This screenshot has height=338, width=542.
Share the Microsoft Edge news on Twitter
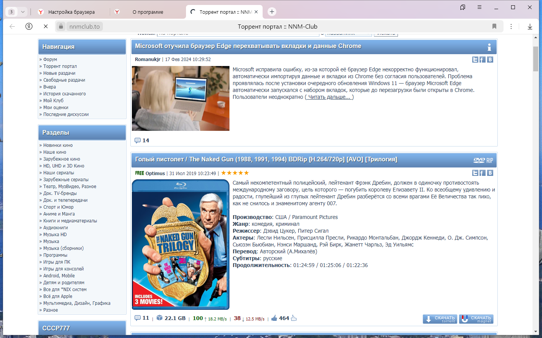pos(475,60)
